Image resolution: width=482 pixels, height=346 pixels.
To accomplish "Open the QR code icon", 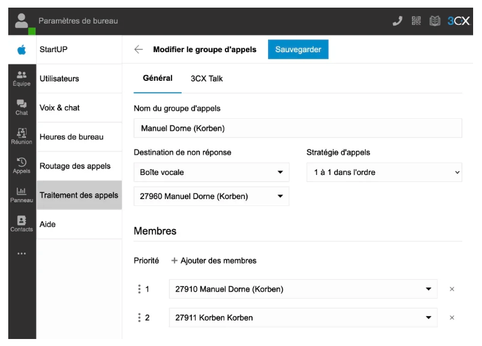I will [417, 21].
